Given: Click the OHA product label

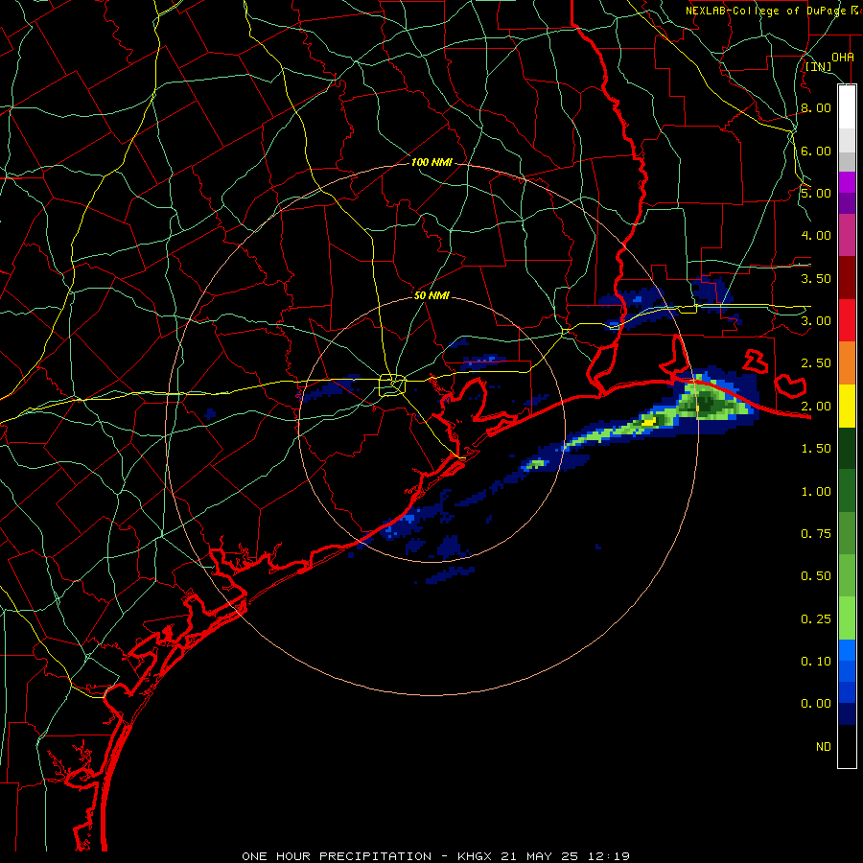Looking at the screenshot, I should tap(843, 58).
